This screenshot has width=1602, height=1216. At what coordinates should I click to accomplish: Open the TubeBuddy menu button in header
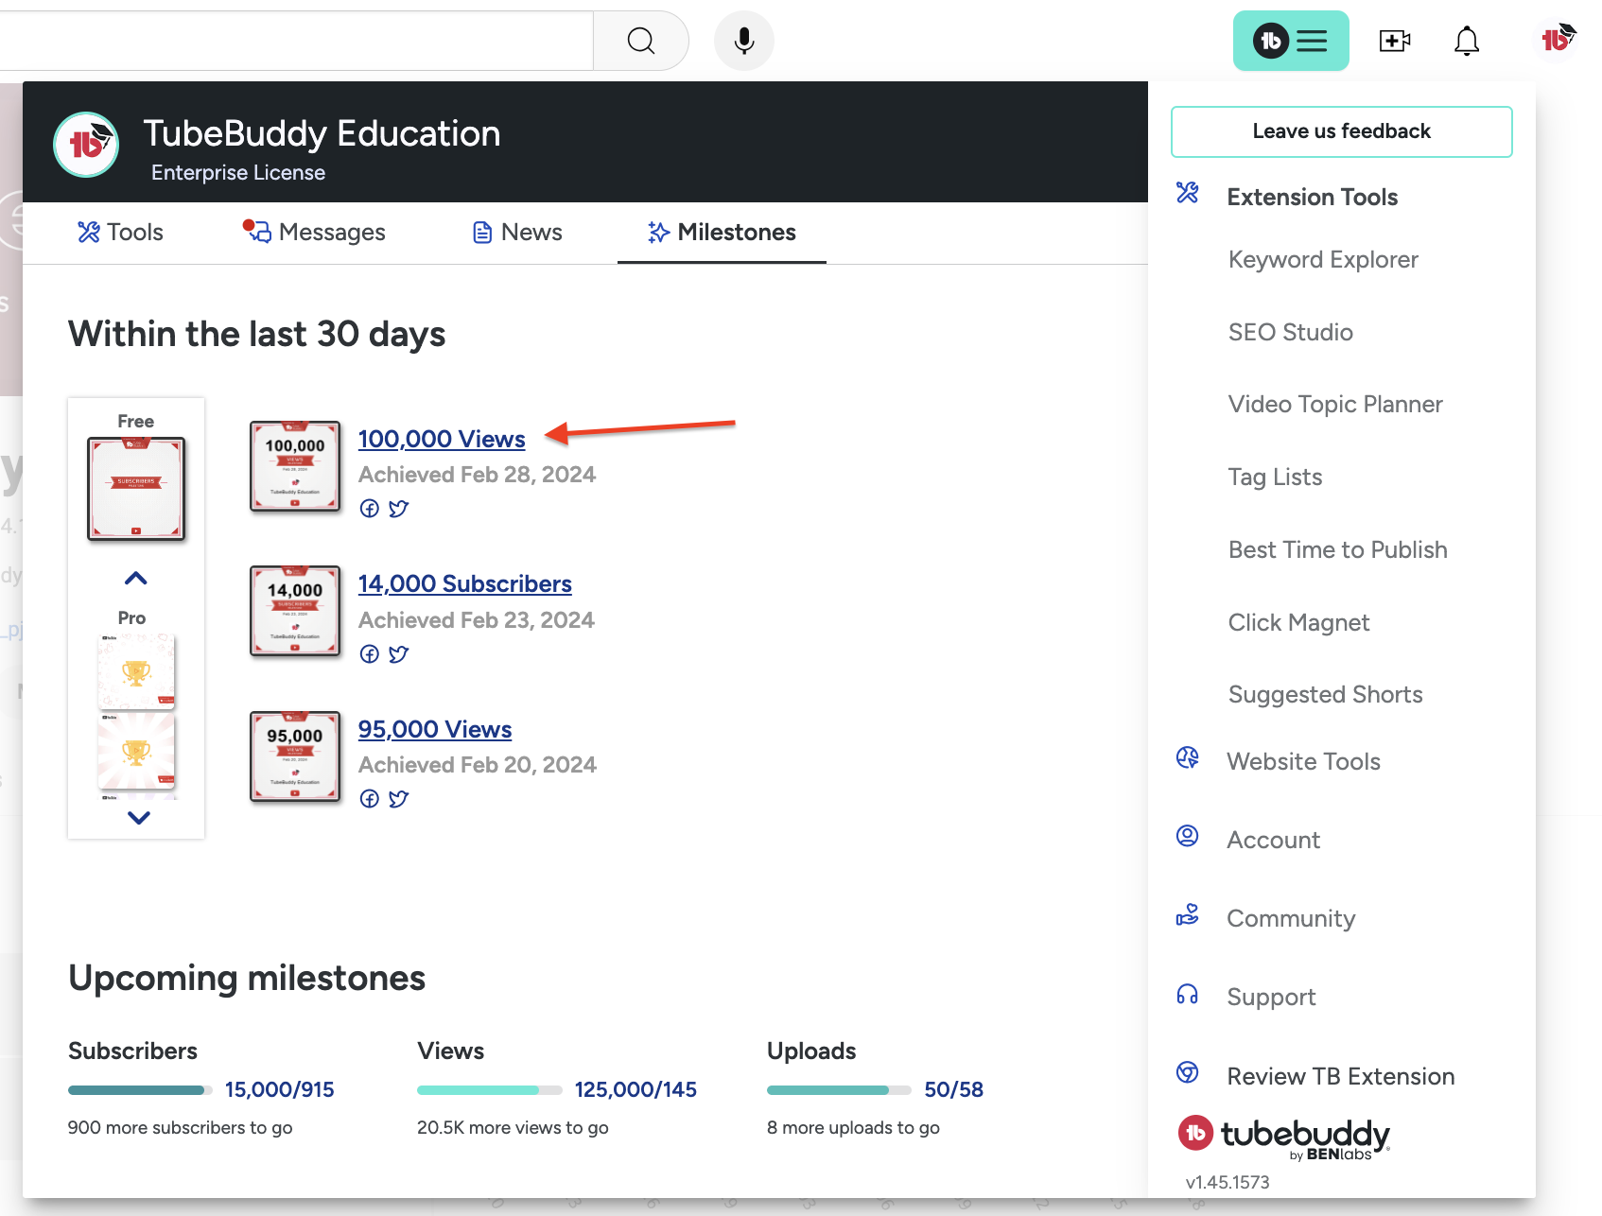tap(1291, 41)
